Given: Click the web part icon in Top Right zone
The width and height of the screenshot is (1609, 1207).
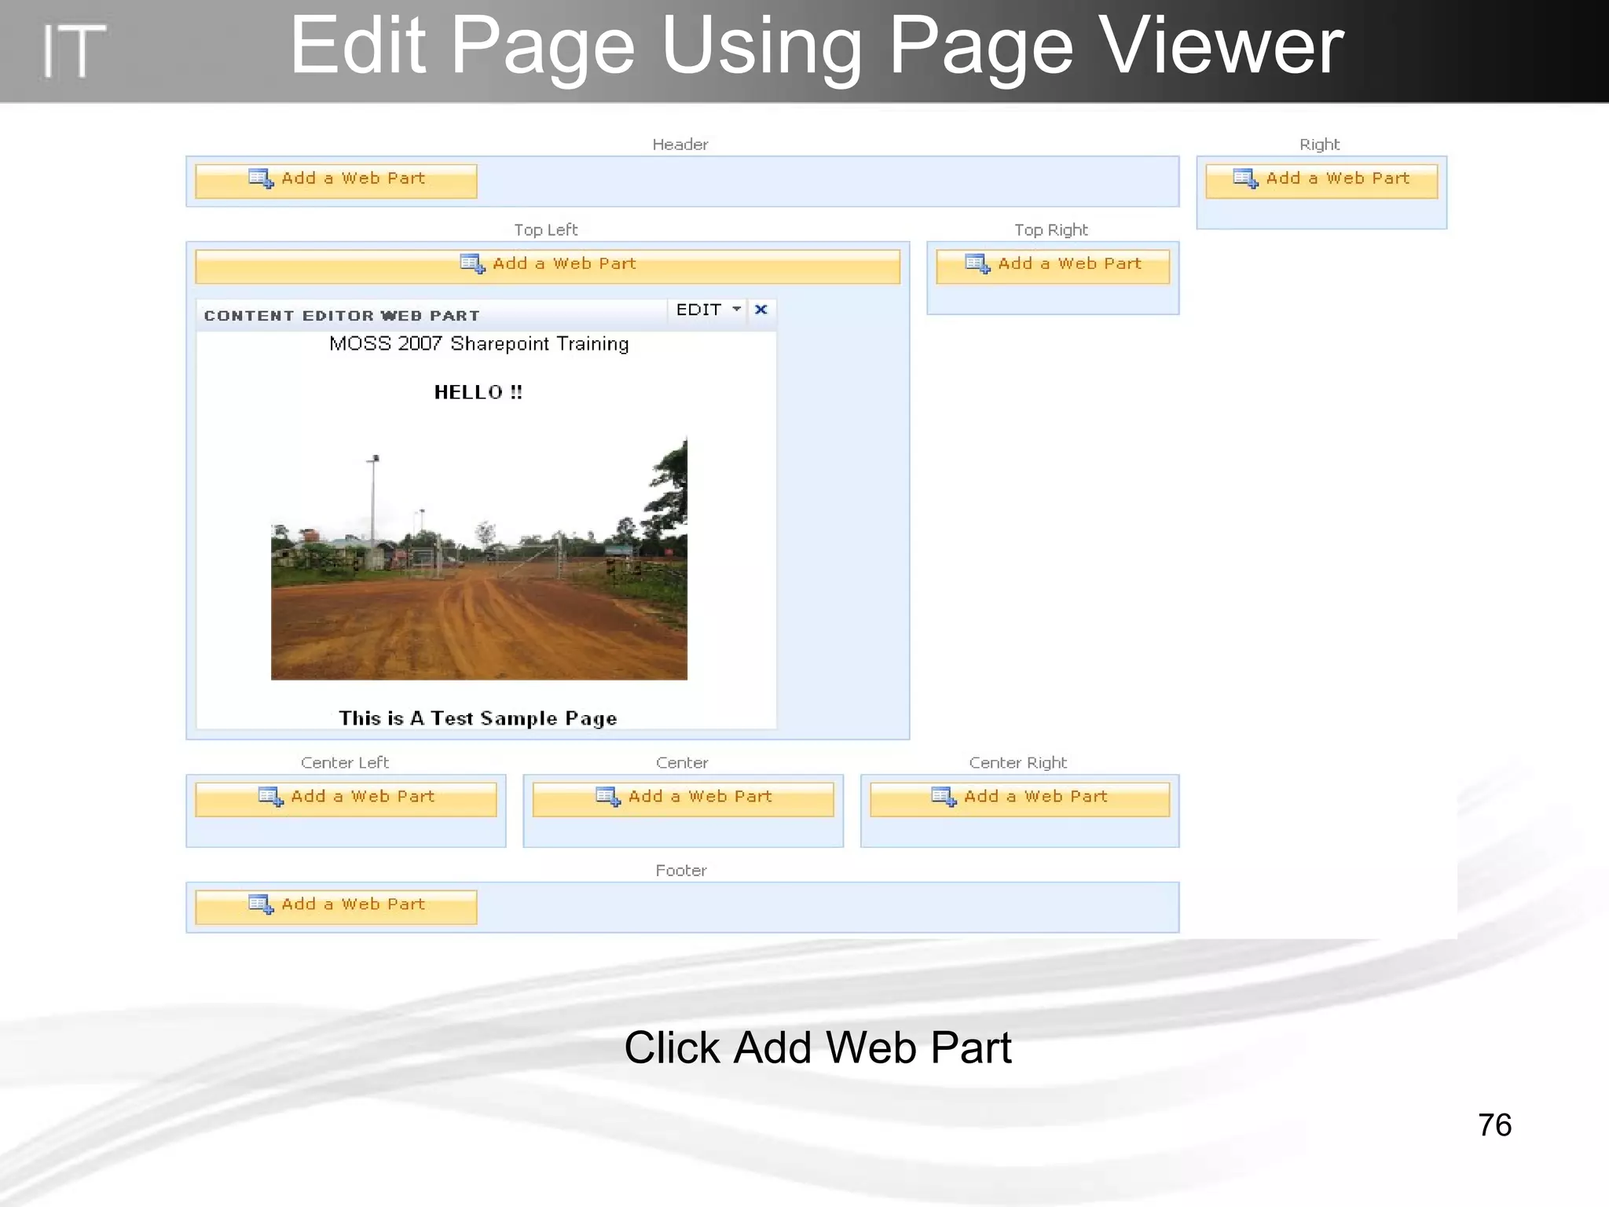Looking at the screenshot, I should 977,264.
